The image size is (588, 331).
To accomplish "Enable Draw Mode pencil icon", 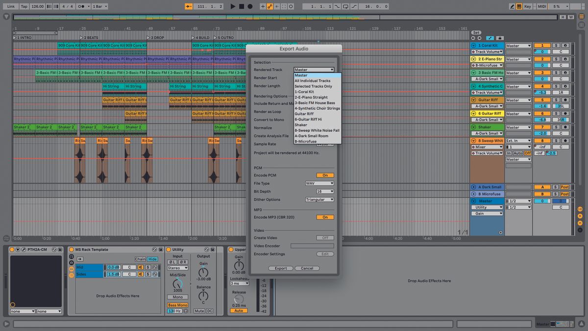I will click(512, 6).
